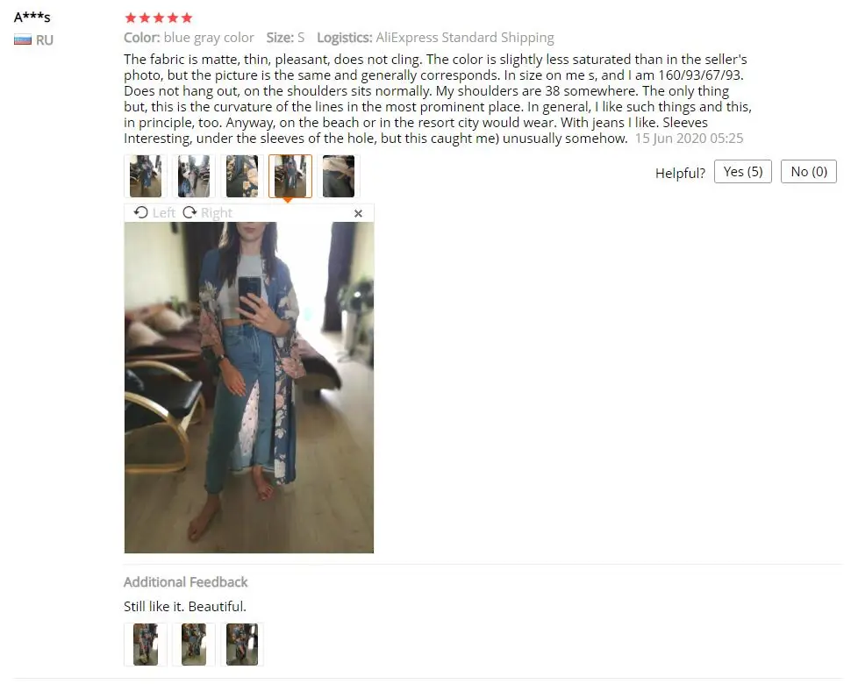
Task: Open second Additional Feedback photo thumbnail
Action: click(194, 645)
